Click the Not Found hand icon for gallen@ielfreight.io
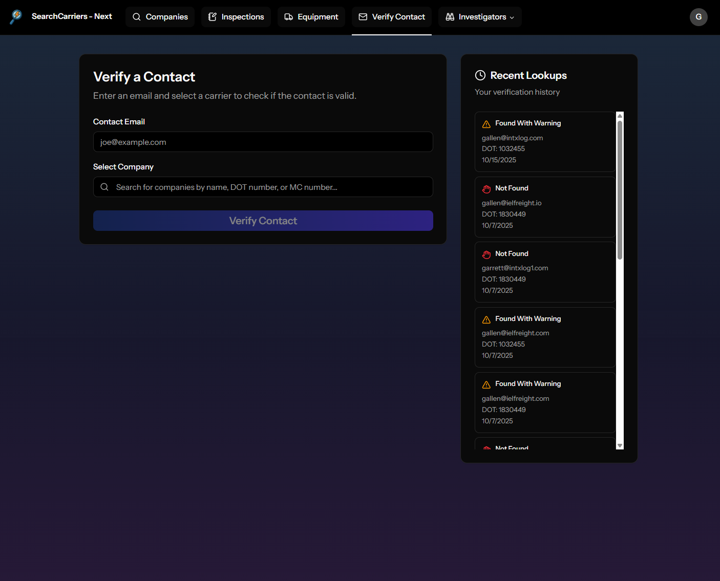The height and width of the screenshot is (581, 720). [486, 189]
